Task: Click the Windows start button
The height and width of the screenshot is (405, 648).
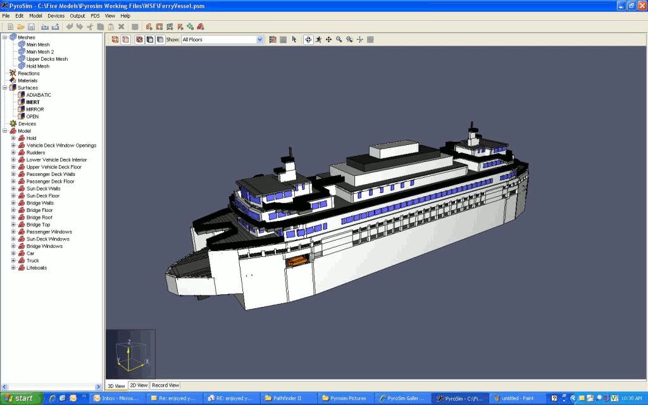Action: [20, 398]
